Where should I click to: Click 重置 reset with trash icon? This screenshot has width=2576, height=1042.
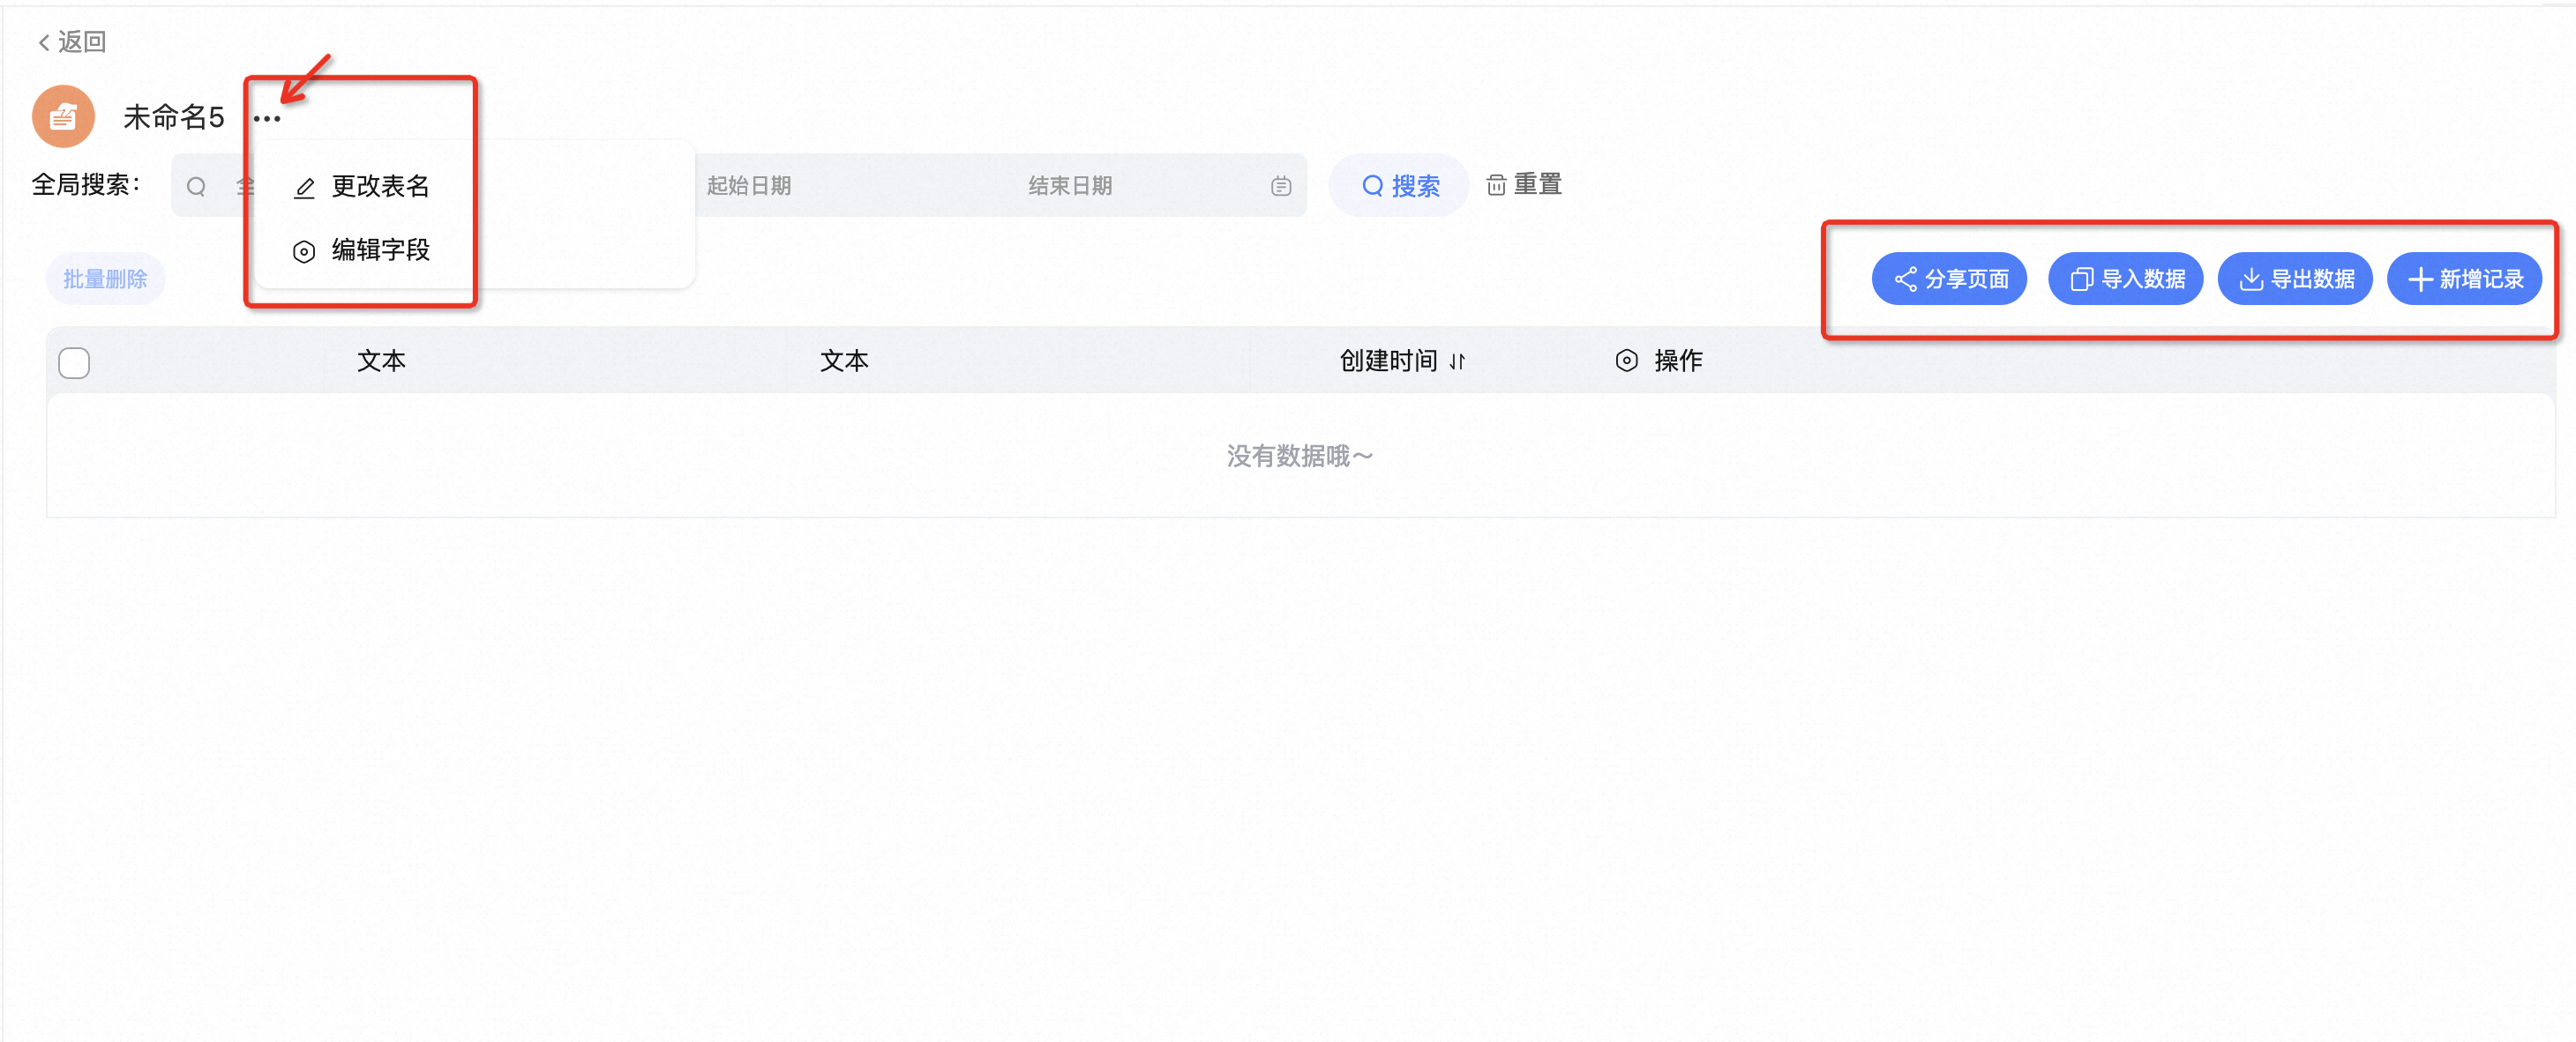coord(1524,185)
